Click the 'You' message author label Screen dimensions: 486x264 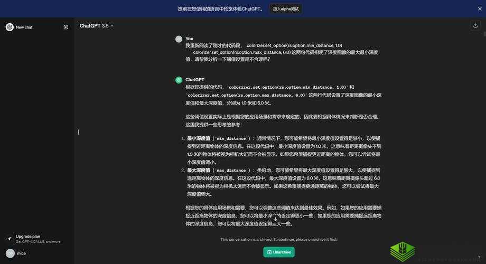click(189, 39)
